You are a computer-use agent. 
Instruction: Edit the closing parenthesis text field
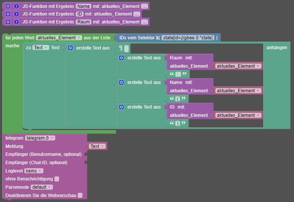tap(178, 123)
